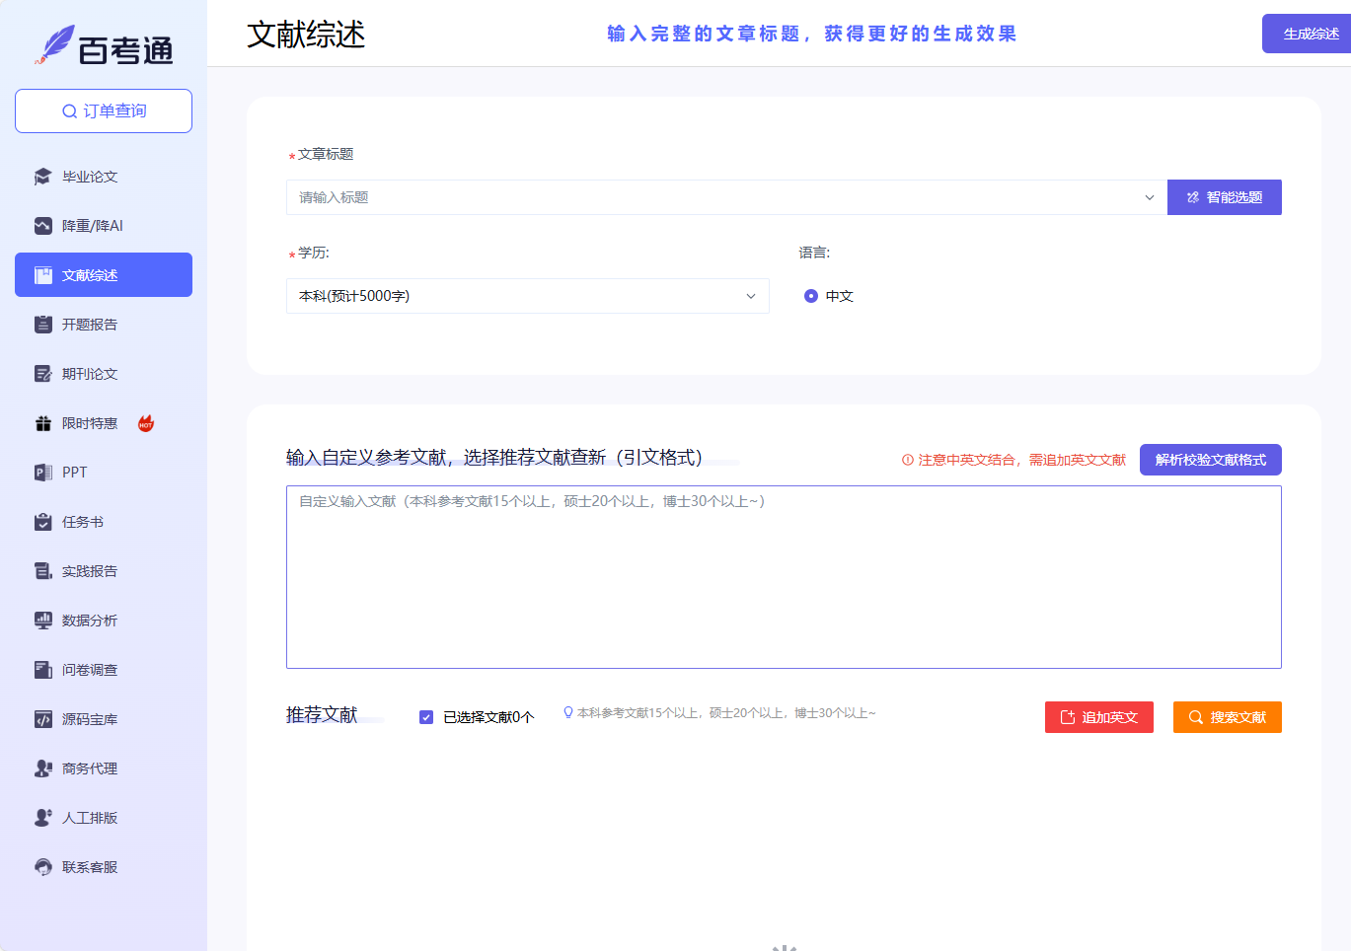Go to the 期刊论文 section
Viewport: 1351px width, 951px height.
click(x=90, y=374)
